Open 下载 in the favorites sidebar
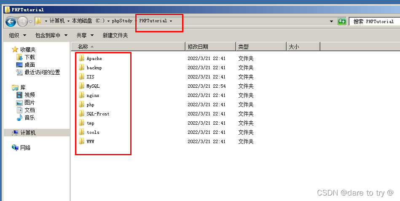Screen dimensions: 400x201 pos(26,57)
